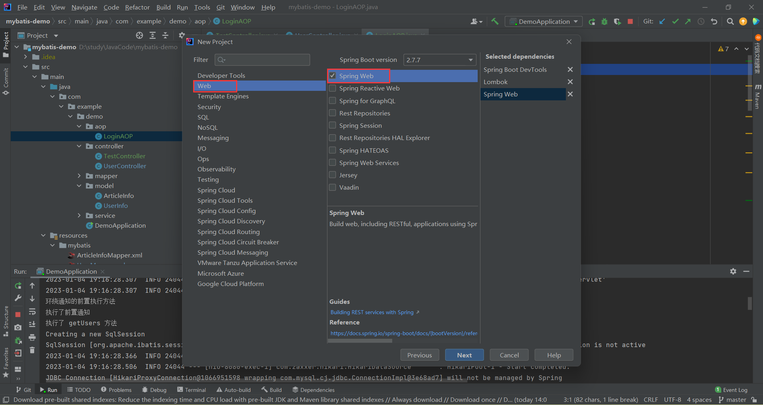Viewport: 763px width, 405px height.
Task: Open the Refactor menu
Action: tap(137, 7)
